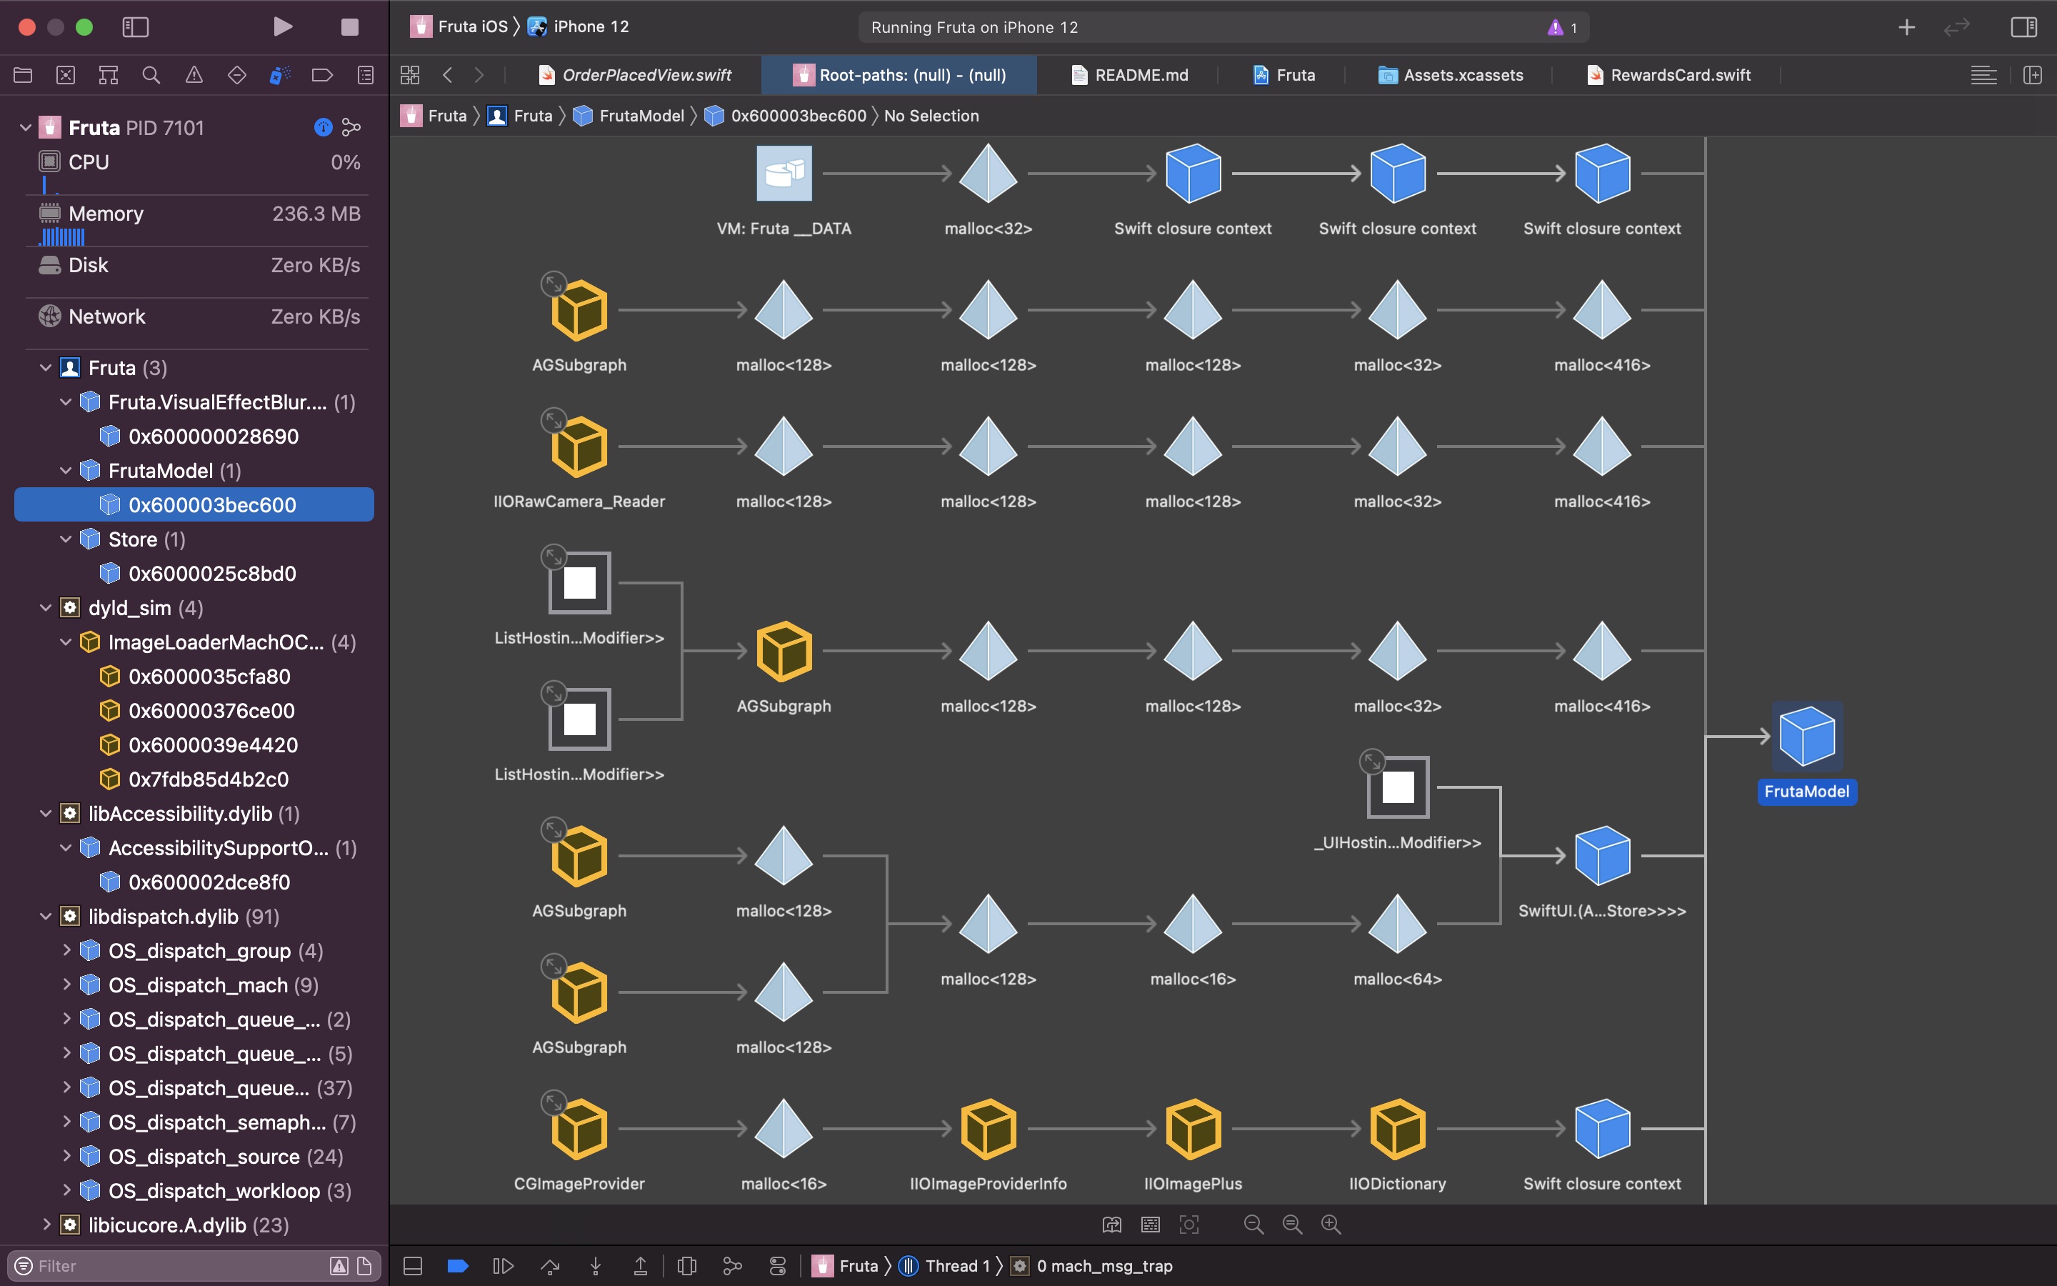The width and height of the screenshot is (2057, 1286).
Task: Open the Find navigator magnifier icon
Action: [151, 75]
